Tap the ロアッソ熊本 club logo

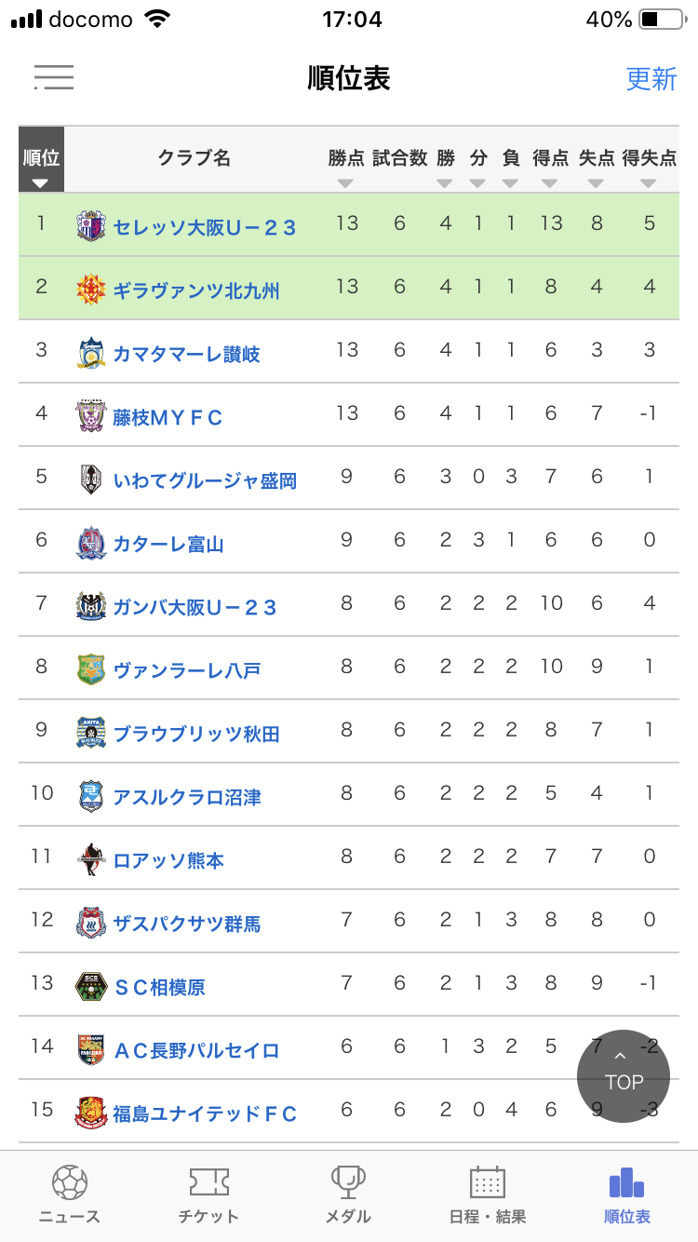(x=90, y=859)
